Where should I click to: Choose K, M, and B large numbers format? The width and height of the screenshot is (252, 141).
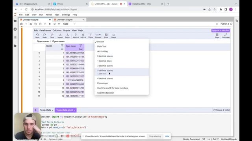coord(122,88)
